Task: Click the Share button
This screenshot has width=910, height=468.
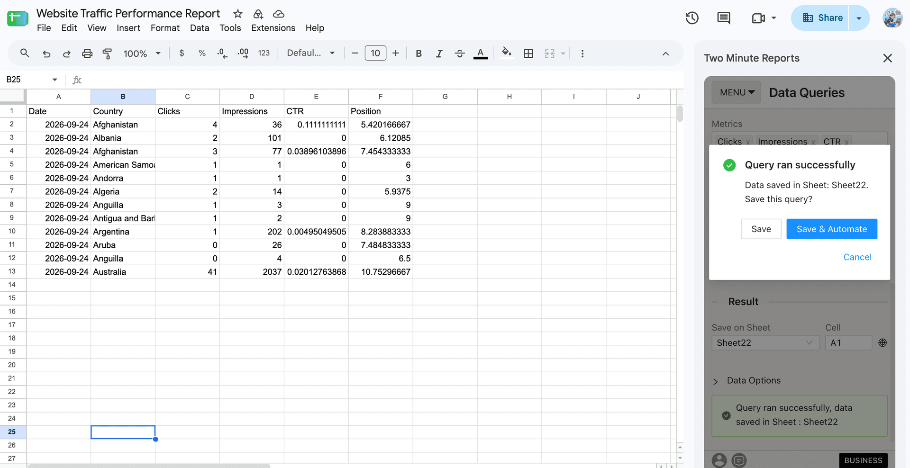Action: [x=820, y=18]
